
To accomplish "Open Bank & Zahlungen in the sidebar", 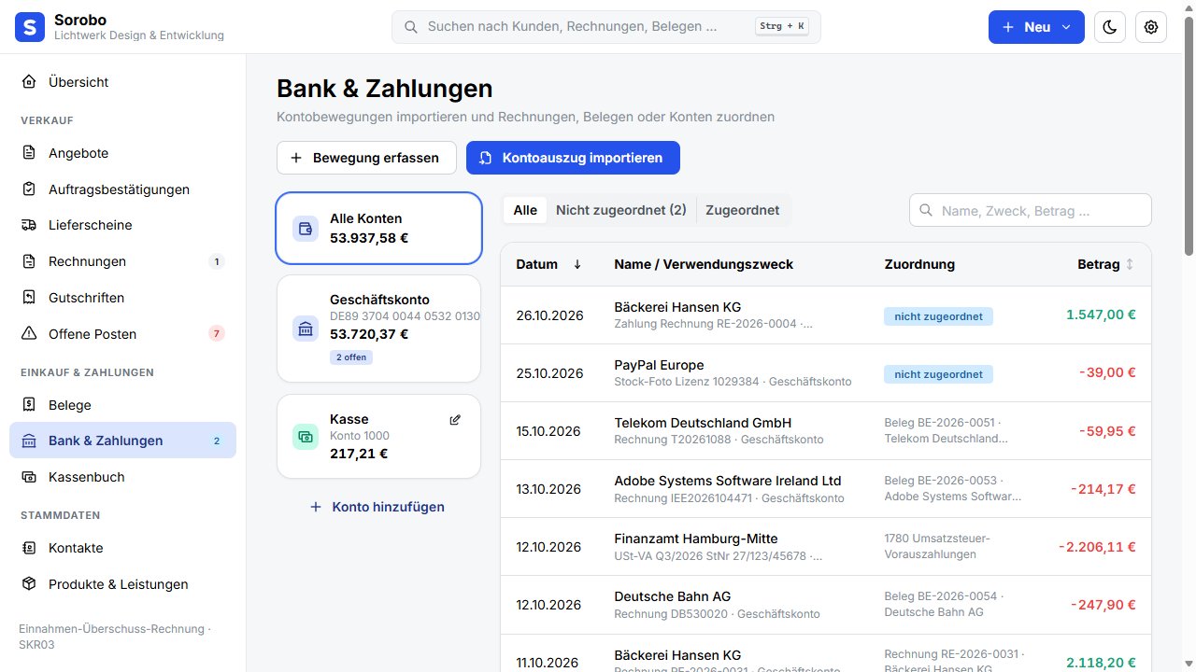I will click(x=122, y=441).
